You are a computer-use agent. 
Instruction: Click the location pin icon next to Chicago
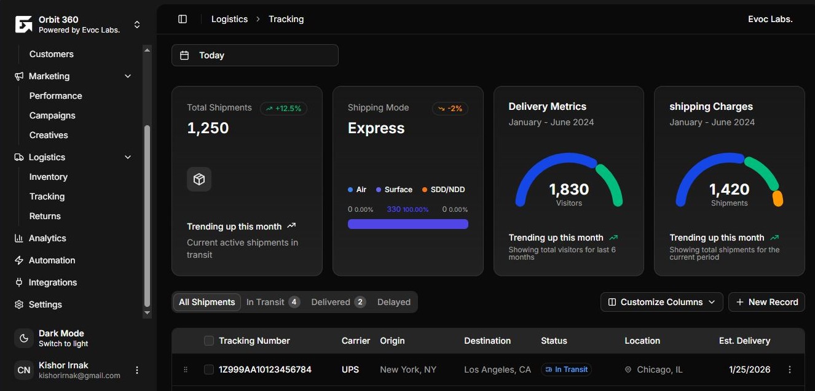(628, 370)
